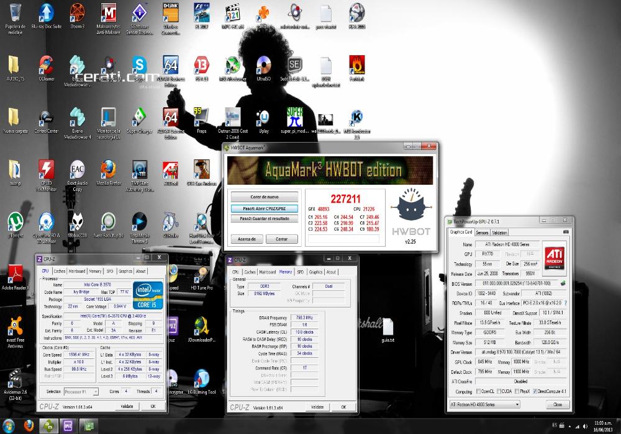Toggle the OpenCL checkbox in GPU-Z
Image resolution: width=621 pixels, height=434 pixels.
(478, 391)
